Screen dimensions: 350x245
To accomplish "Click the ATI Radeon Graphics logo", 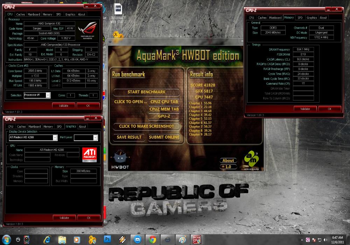I will coord(89,155).
